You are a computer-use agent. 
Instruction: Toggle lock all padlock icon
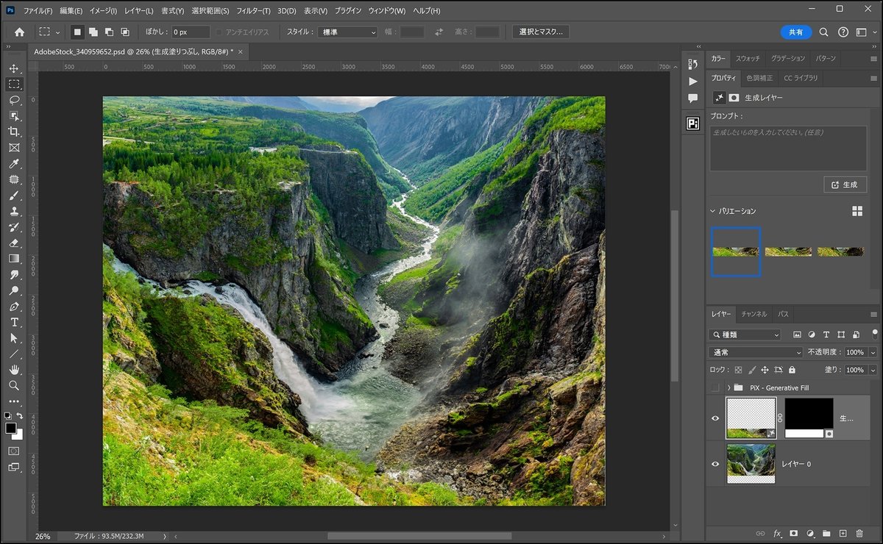[x=792, y=370]
